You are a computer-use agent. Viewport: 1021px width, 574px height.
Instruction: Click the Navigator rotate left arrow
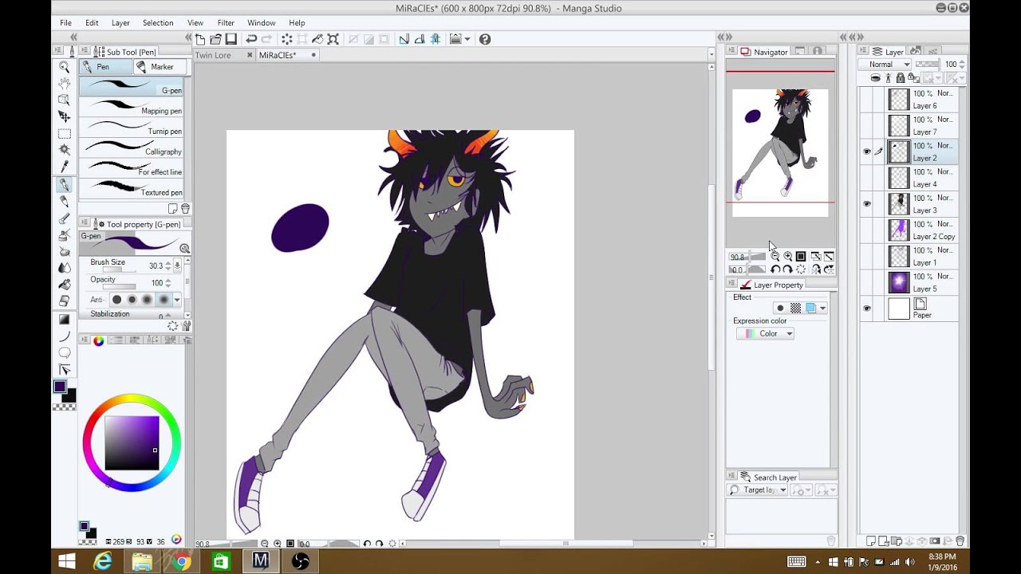[775, 269]
